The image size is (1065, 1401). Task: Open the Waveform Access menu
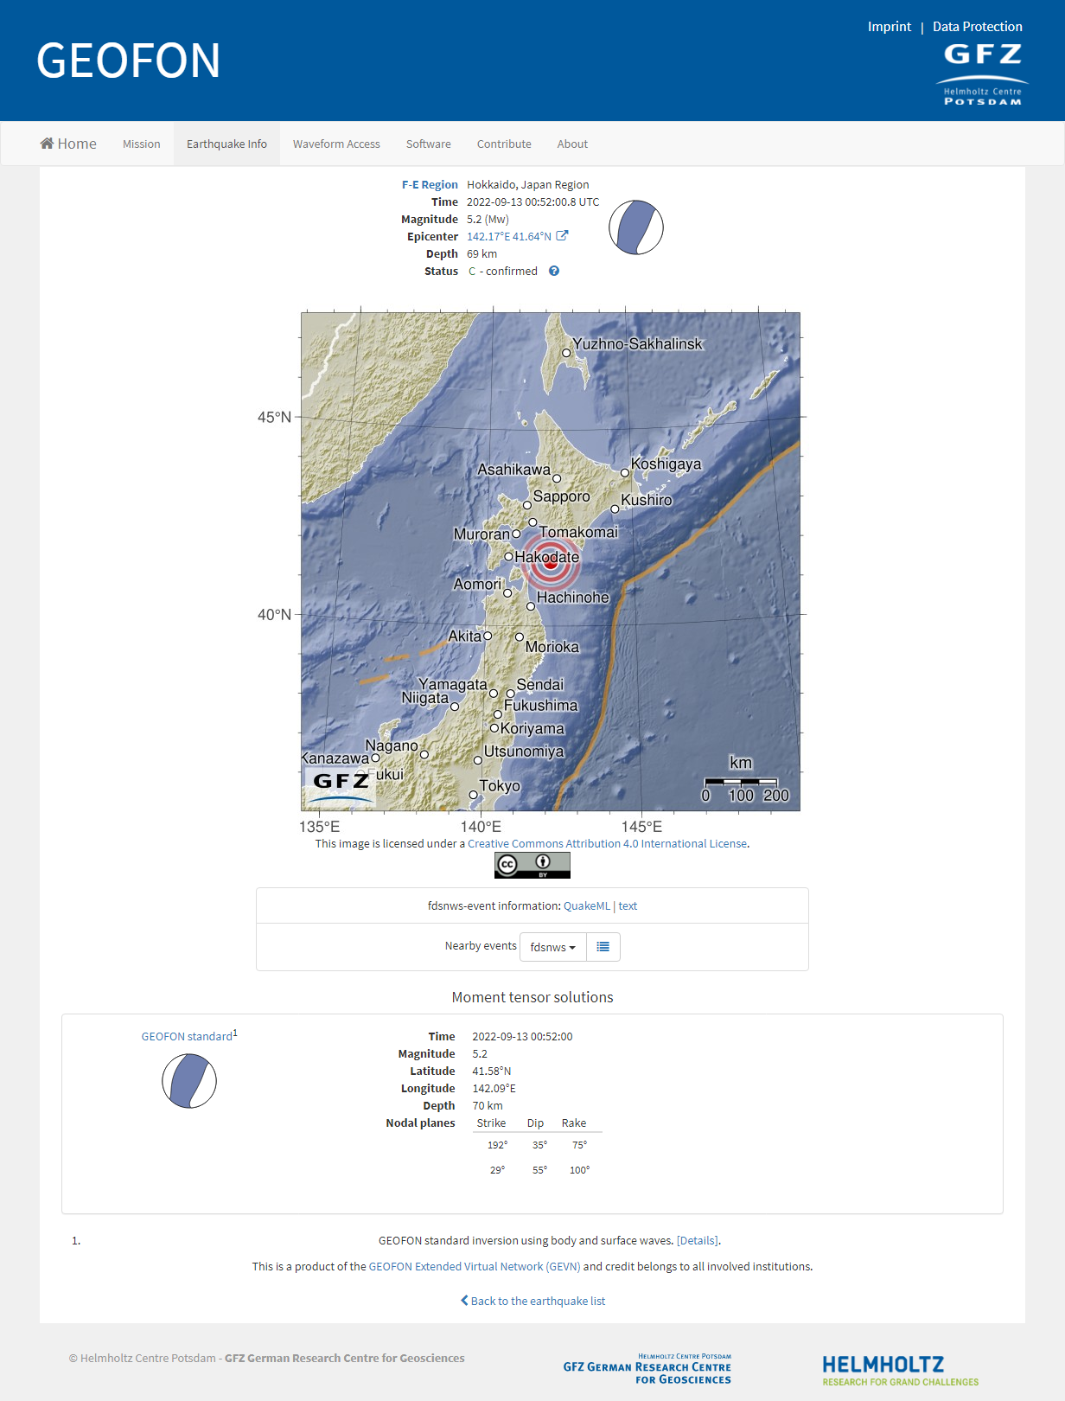pos(336,144)
